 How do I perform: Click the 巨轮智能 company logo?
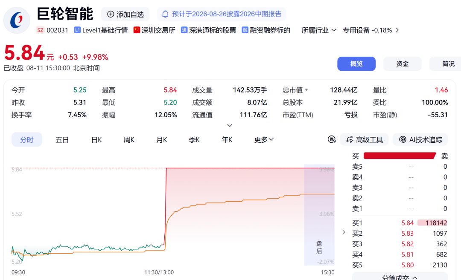point(17,20)
